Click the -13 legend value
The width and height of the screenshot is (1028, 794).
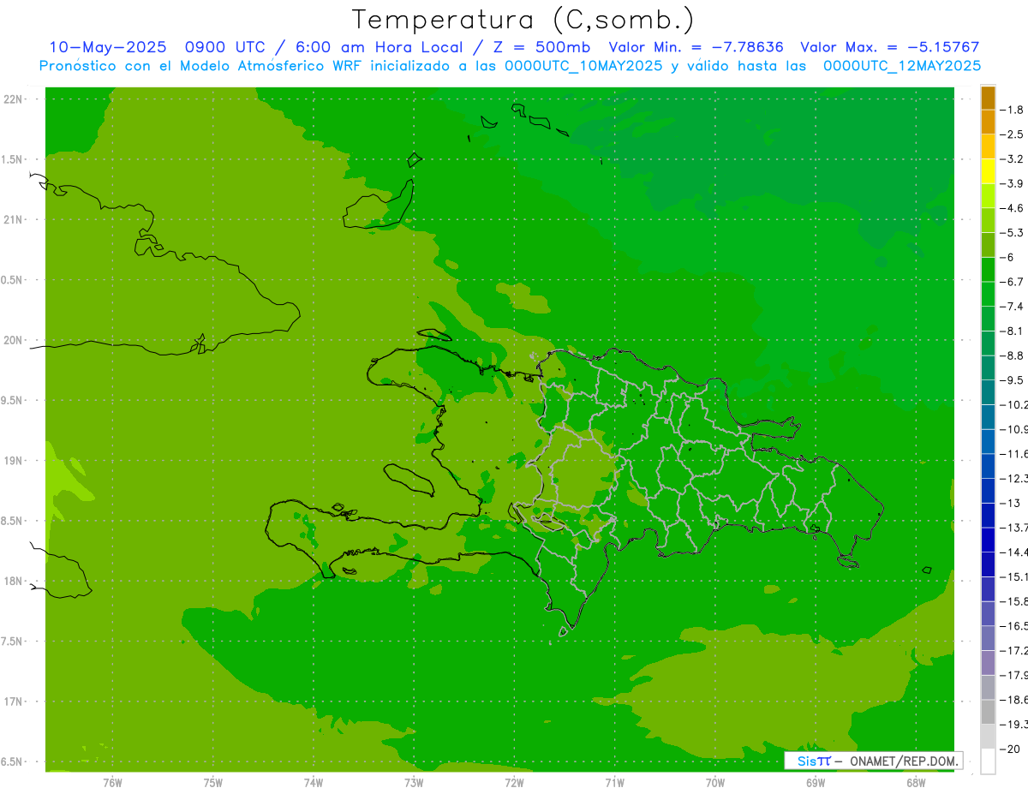click(x=1009, y=503)
